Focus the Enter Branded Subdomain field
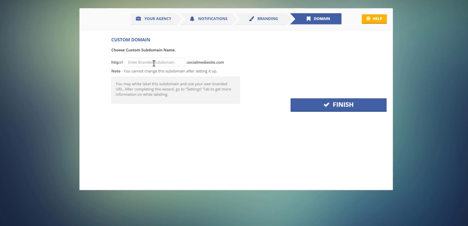 tap(154, 62)
